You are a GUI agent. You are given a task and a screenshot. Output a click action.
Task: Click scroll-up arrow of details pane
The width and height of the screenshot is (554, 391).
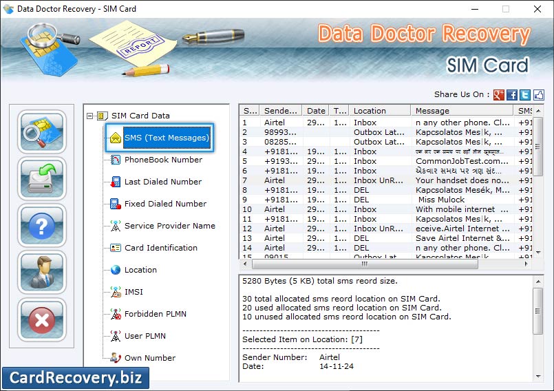click(x=537, y=282)
